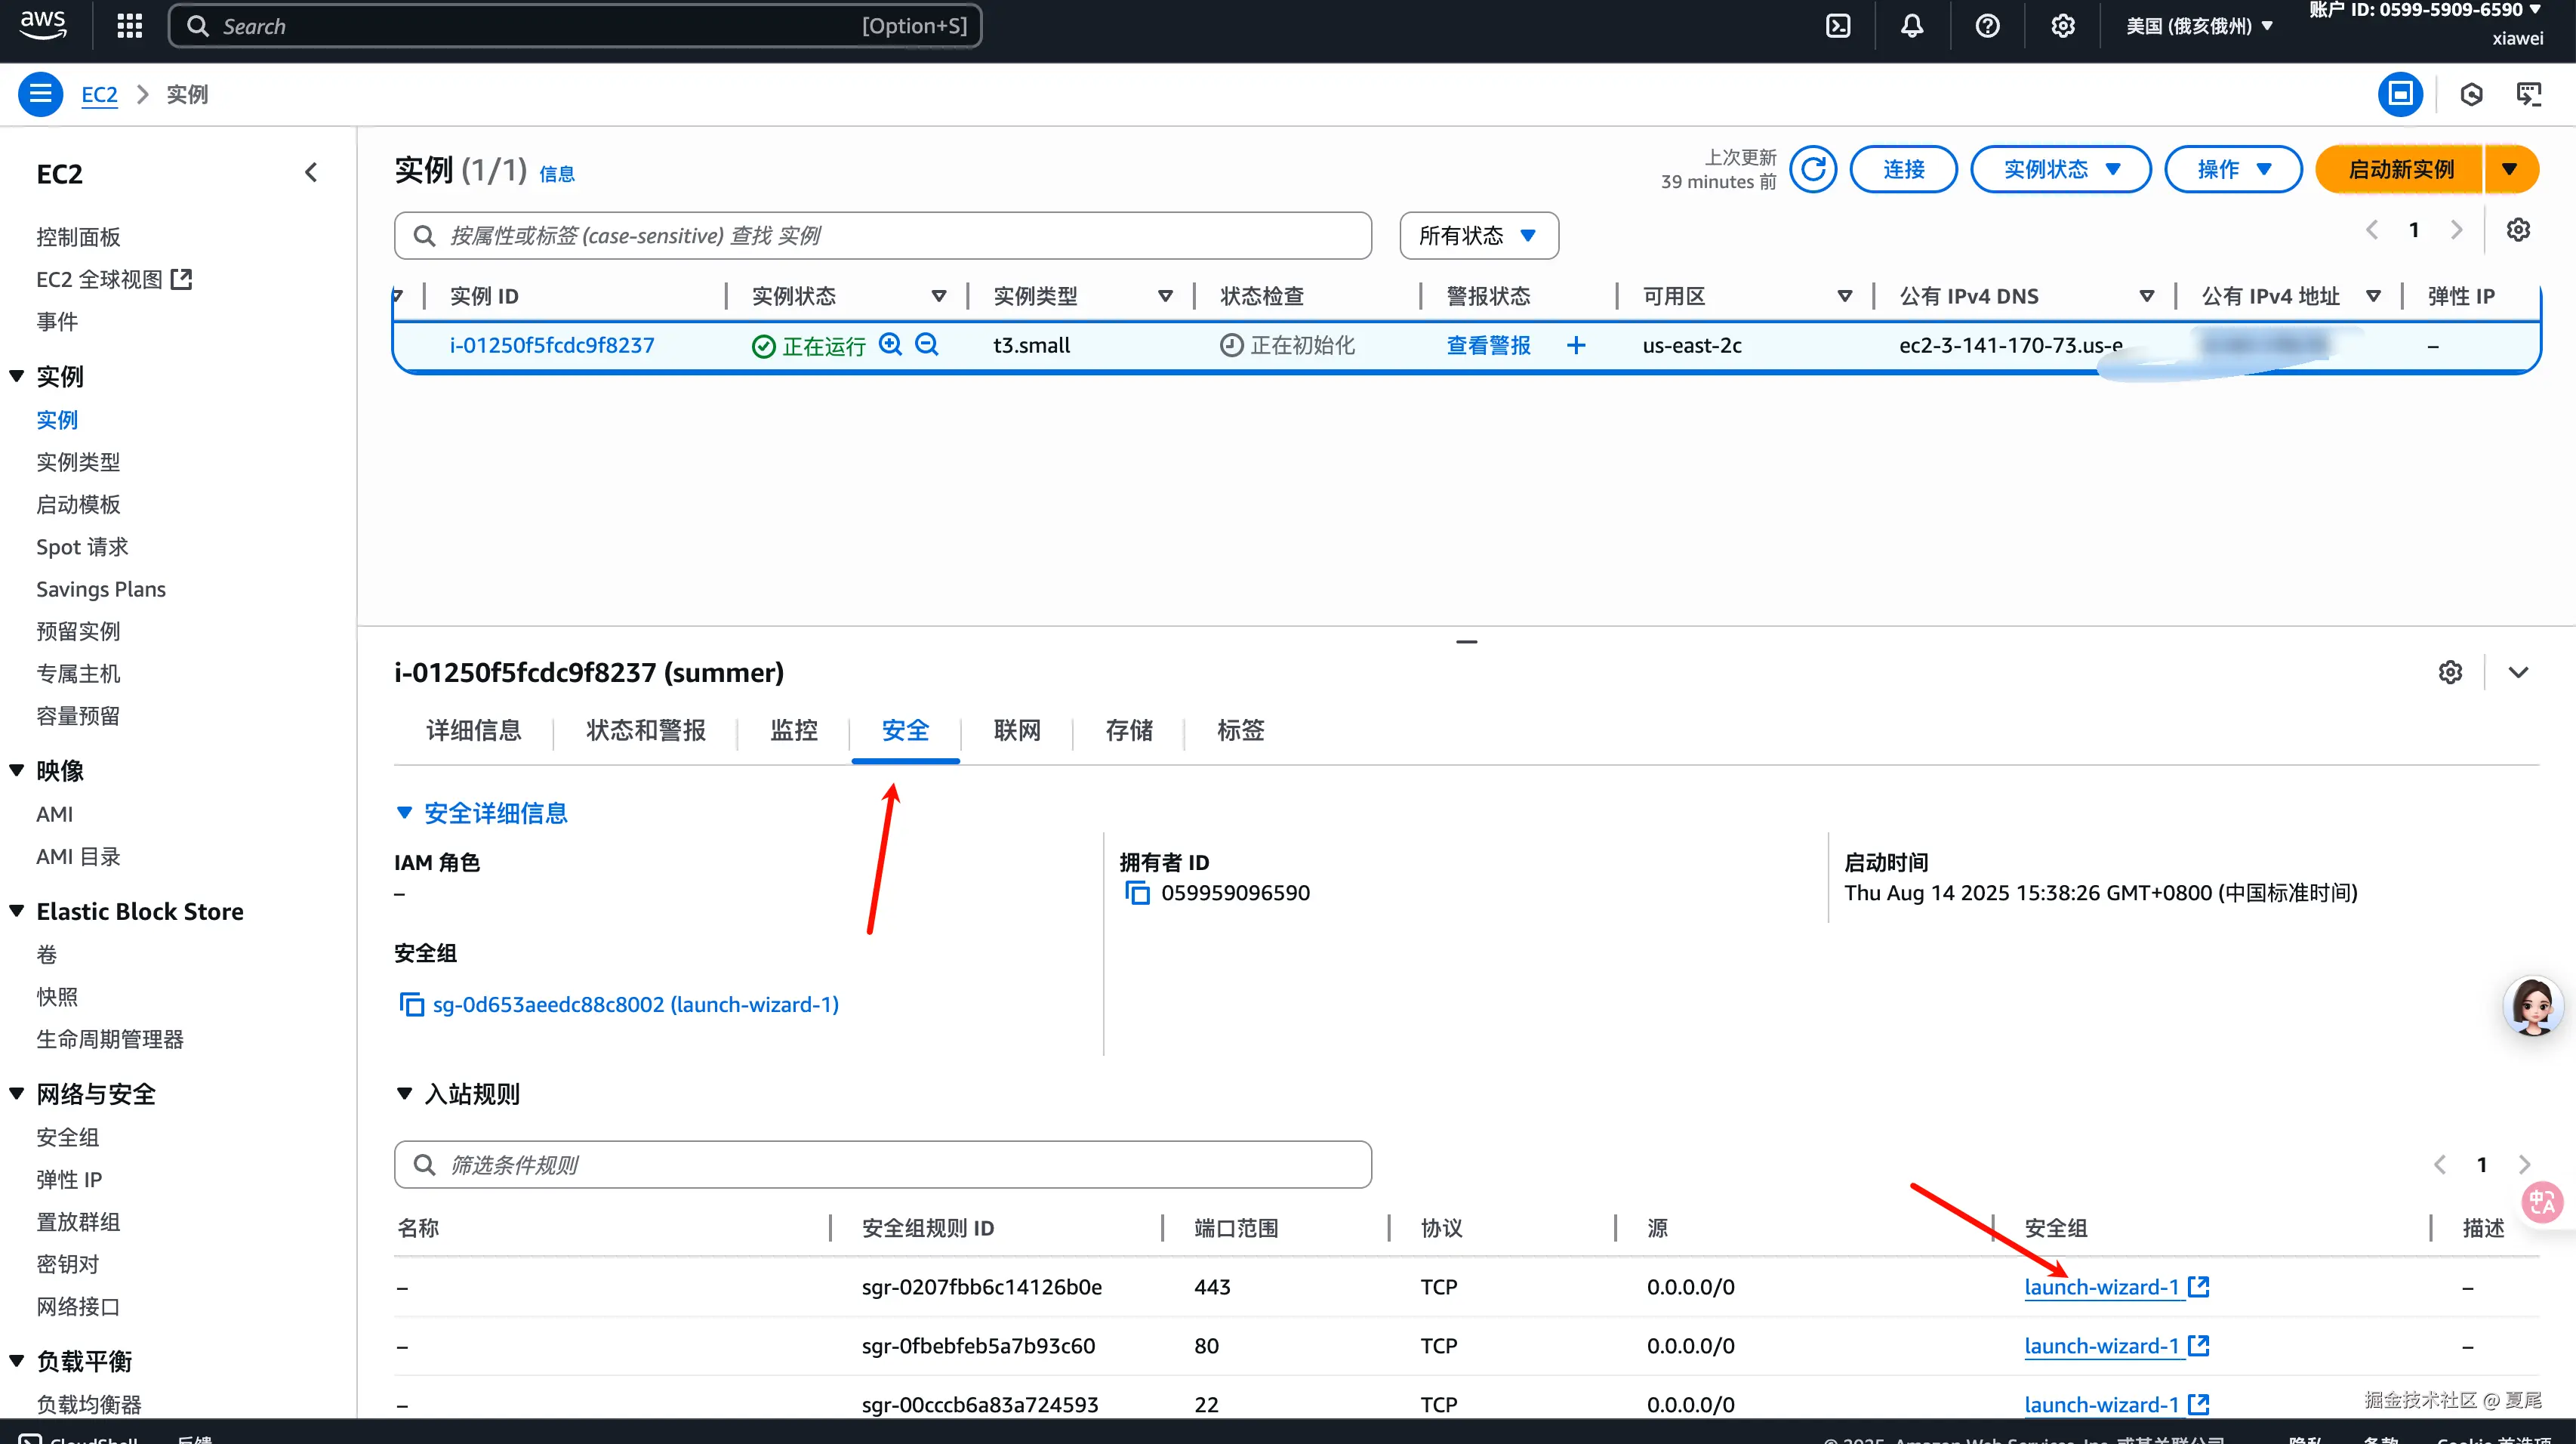Copy the owner ID 059959096590
Screen dimensions: 2576x1444
[1137, 893]
